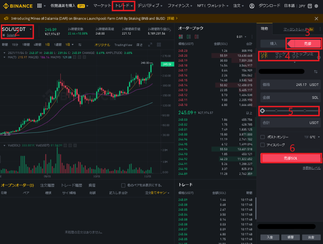Open the トレード menu
The image size is (323, 244).
[x=124, y=6]
